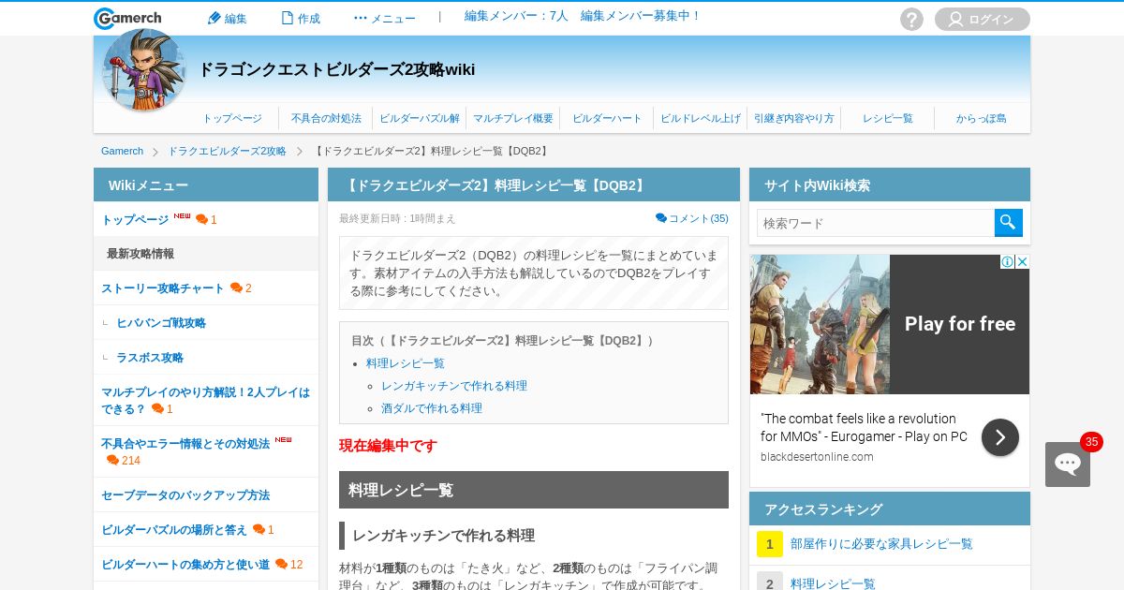Select the 不具合の対処法 navigation tab

(x=326, y=118)
